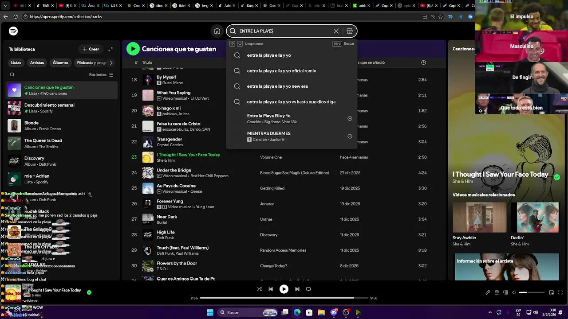Viewport: 568px width, 319px height.
Task: Click the Spotify logo
Action: coord(13,31)
